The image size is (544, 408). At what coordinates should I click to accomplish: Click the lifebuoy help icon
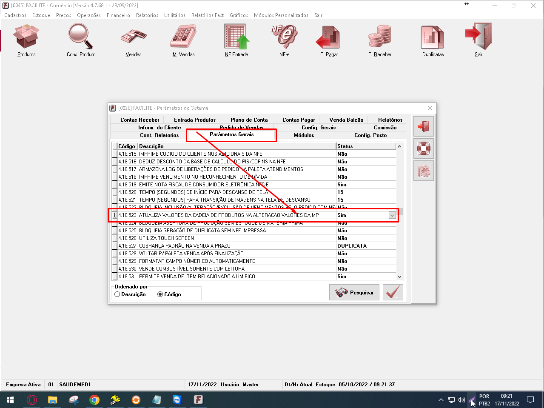(424, 148)
